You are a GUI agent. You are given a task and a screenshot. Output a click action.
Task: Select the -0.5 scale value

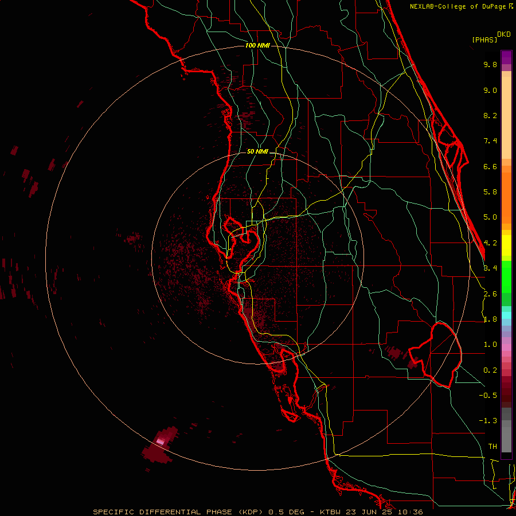(488, 395)
